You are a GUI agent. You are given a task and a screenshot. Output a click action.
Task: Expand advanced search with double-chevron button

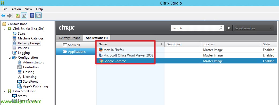[229, 28]
